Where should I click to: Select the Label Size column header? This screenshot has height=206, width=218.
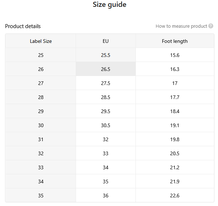tap(41, 41)
